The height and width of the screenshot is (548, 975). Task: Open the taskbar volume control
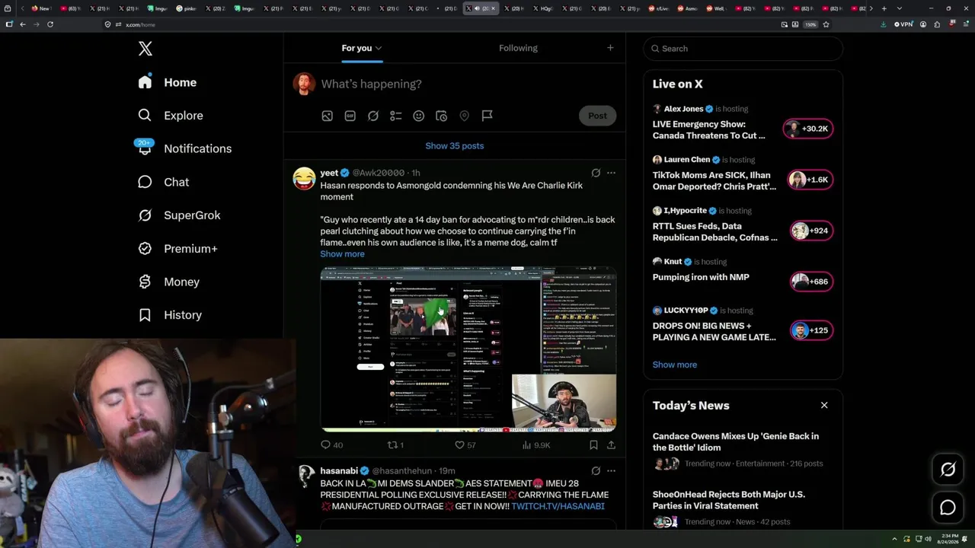(x=926, y=539)
